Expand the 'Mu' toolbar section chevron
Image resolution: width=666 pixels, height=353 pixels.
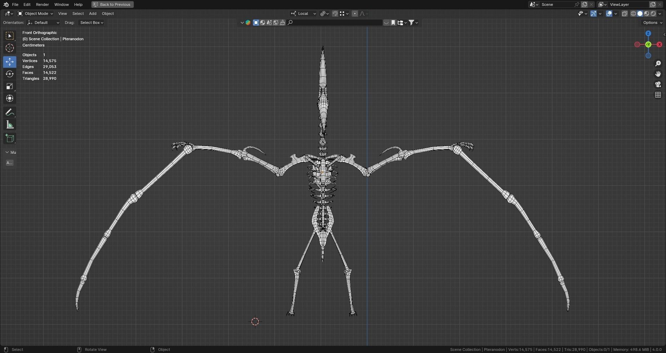(7, 152)
